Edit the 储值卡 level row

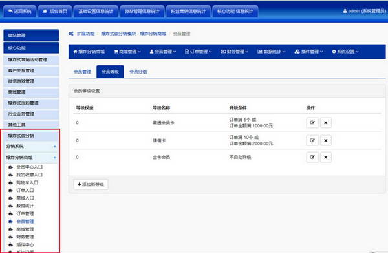pyautogui.click(x=312, y=140)
